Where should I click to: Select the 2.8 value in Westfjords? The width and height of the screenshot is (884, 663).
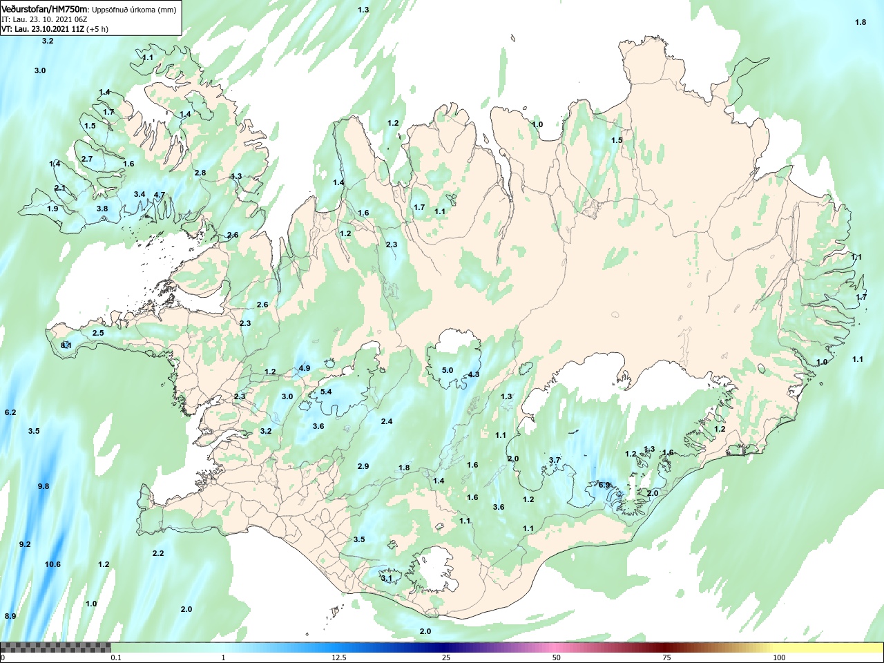(200, 173)
